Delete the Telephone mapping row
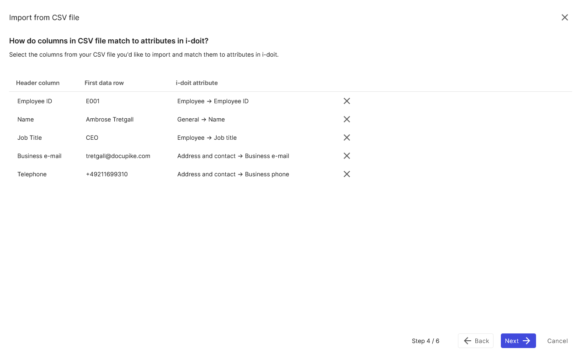The image size is (579, 359). [347, 174]
